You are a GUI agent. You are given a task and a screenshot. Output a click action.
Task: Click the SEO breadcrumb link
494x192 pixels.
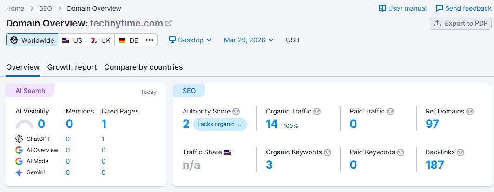click(46, 8)
